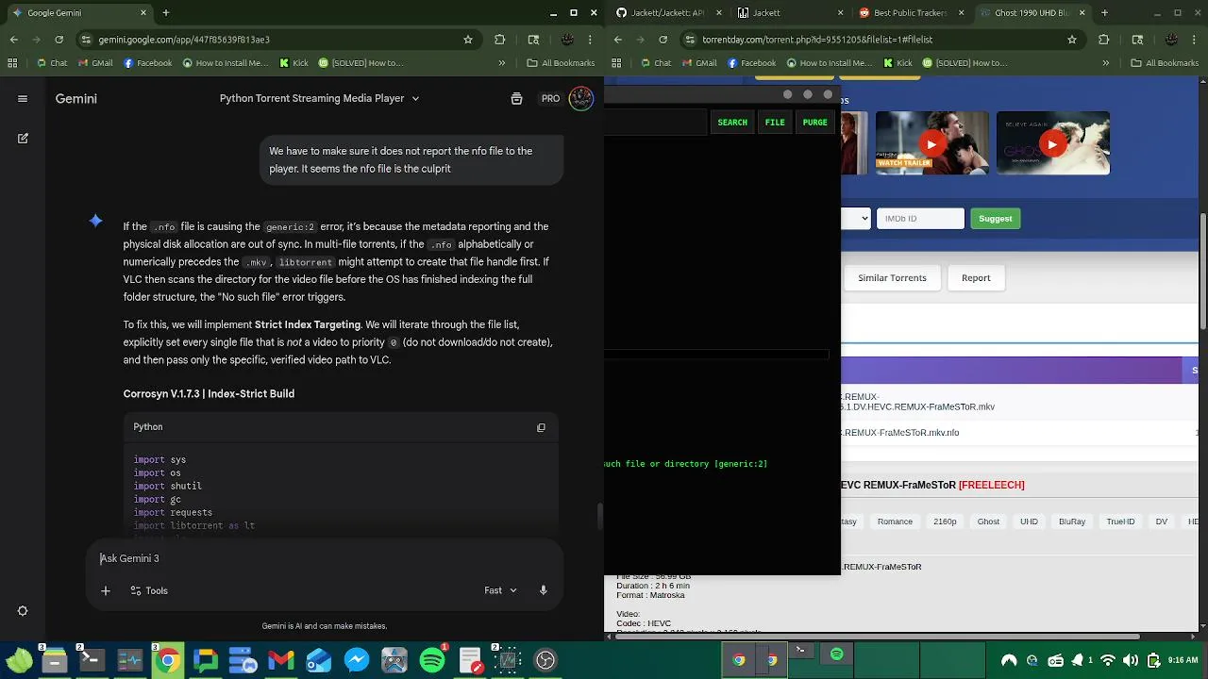Select the TrueHD tag
Image resolution: width=1208 pixels, height=679 pixels.
coord(1120,522)
